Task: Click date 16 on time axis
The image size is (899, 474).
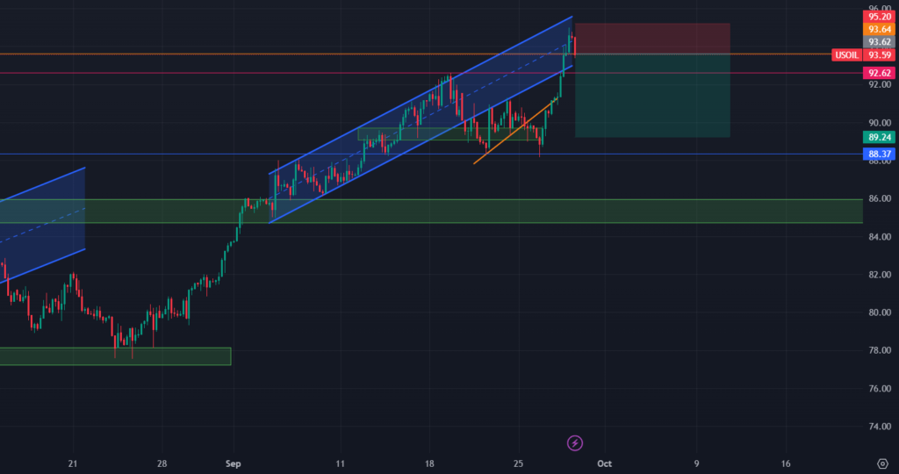Action: 786,463
